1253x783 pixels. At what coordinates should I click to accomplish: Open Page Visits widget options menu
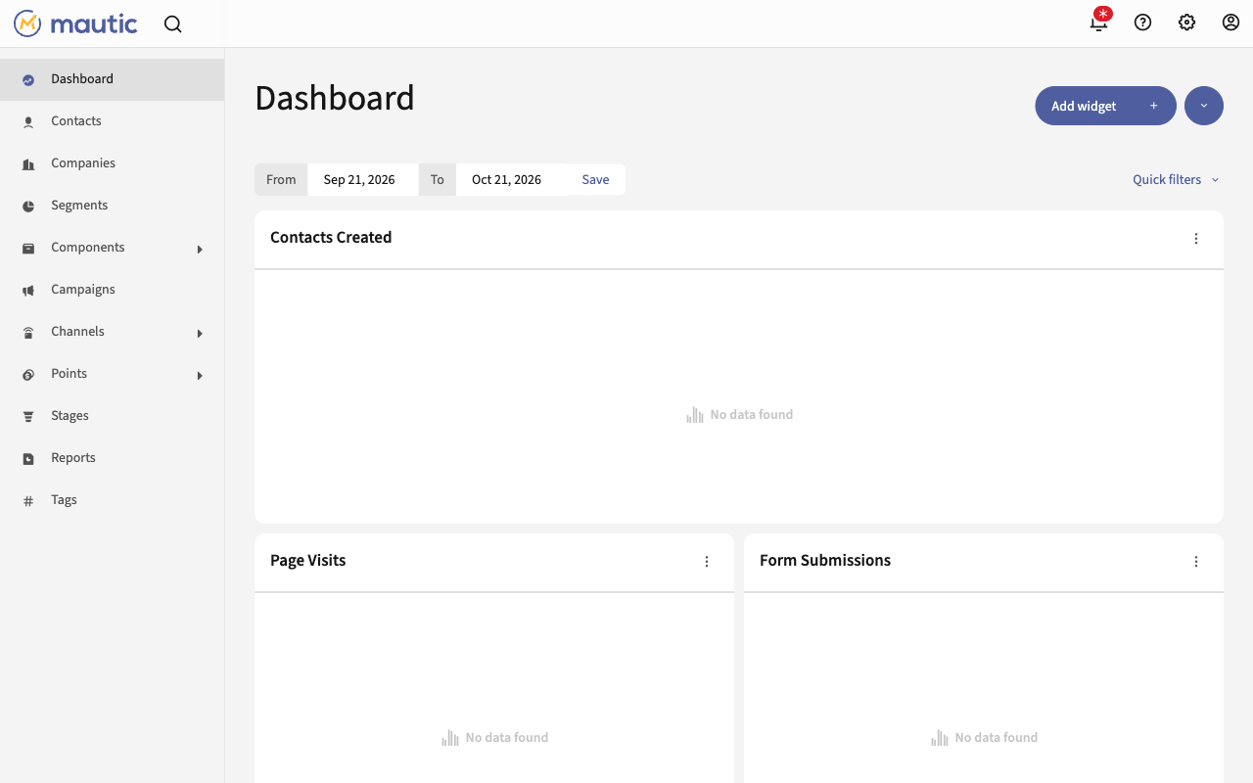tap(707, 562)
